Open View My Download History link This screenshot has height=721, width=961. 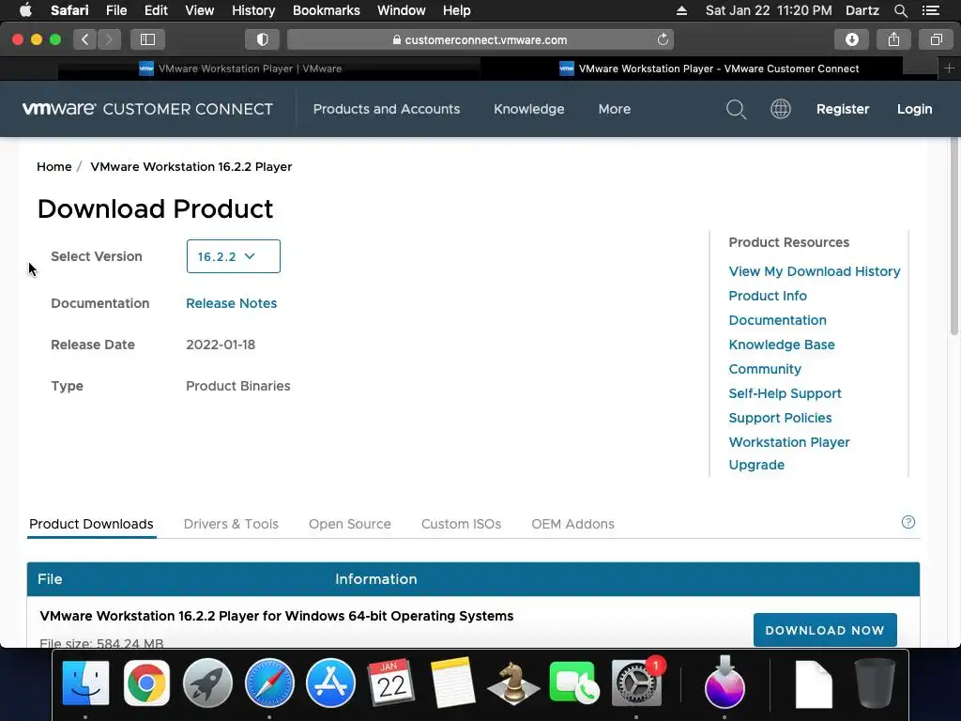[815, 271]
